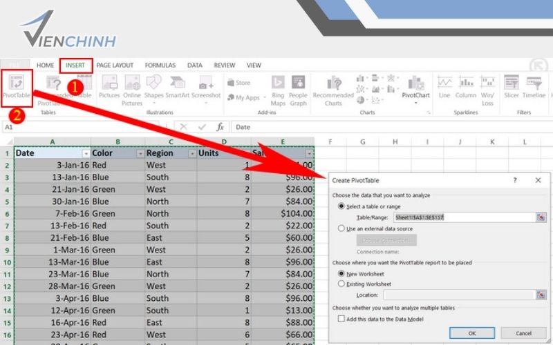
Task: Expand the Screenshot dropdown arrow
Action: click(x=206, y=103)
